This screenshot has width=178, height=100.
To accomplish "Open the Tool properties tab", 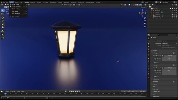I will coord(149,38).
